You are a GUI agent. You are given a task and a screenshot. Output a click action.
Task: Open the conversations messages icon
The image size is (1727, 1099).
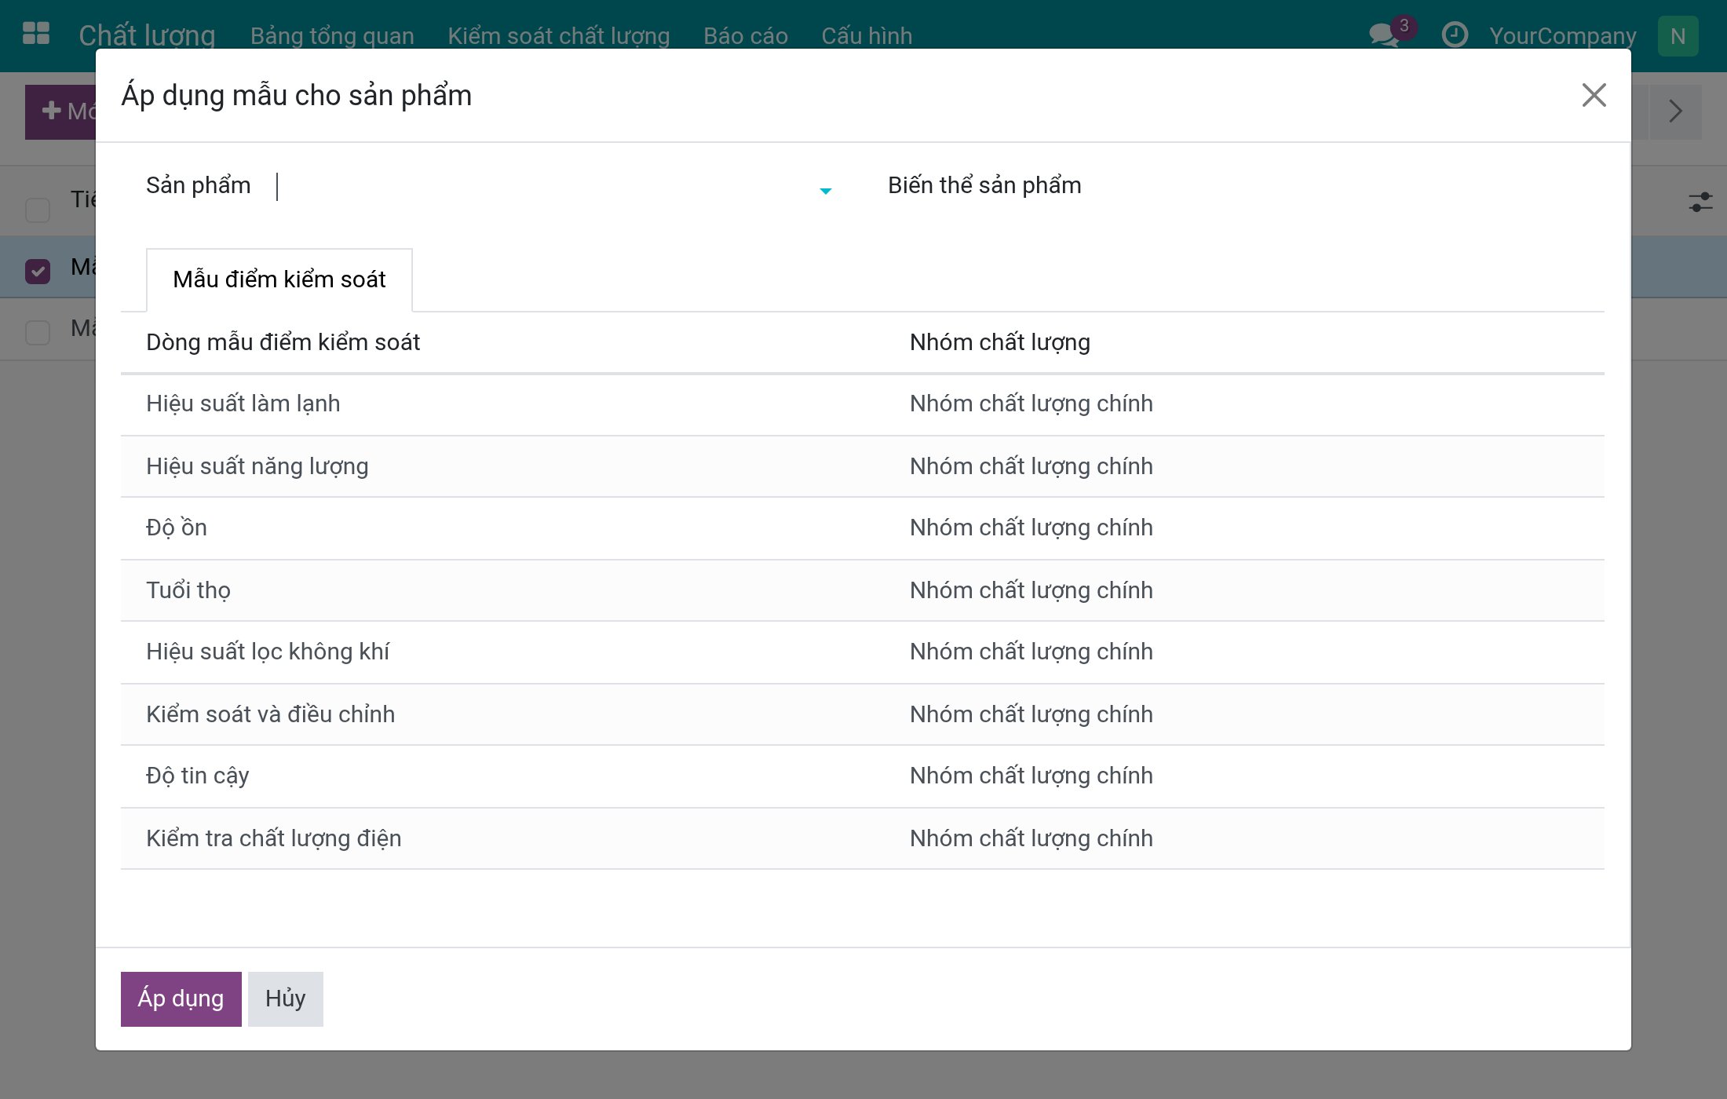(x=1384, y=35)
